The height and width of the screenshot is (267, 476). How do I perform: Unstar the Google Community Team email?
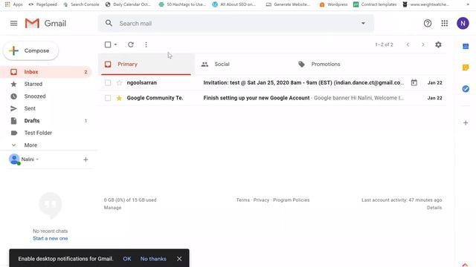pos(119,98)
